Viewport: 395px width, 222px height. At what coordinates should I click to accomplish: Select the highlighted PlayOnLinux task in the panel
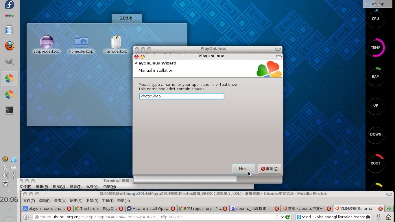[x=10, y=78]
